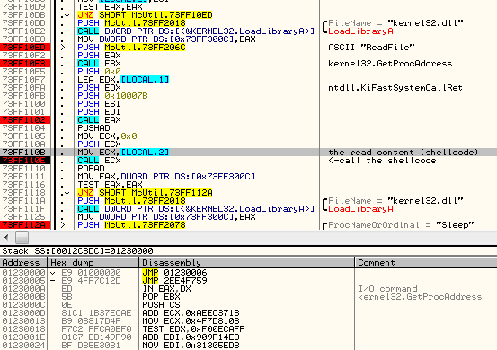Select dump instruction JMP 2EE4F759

174,281
